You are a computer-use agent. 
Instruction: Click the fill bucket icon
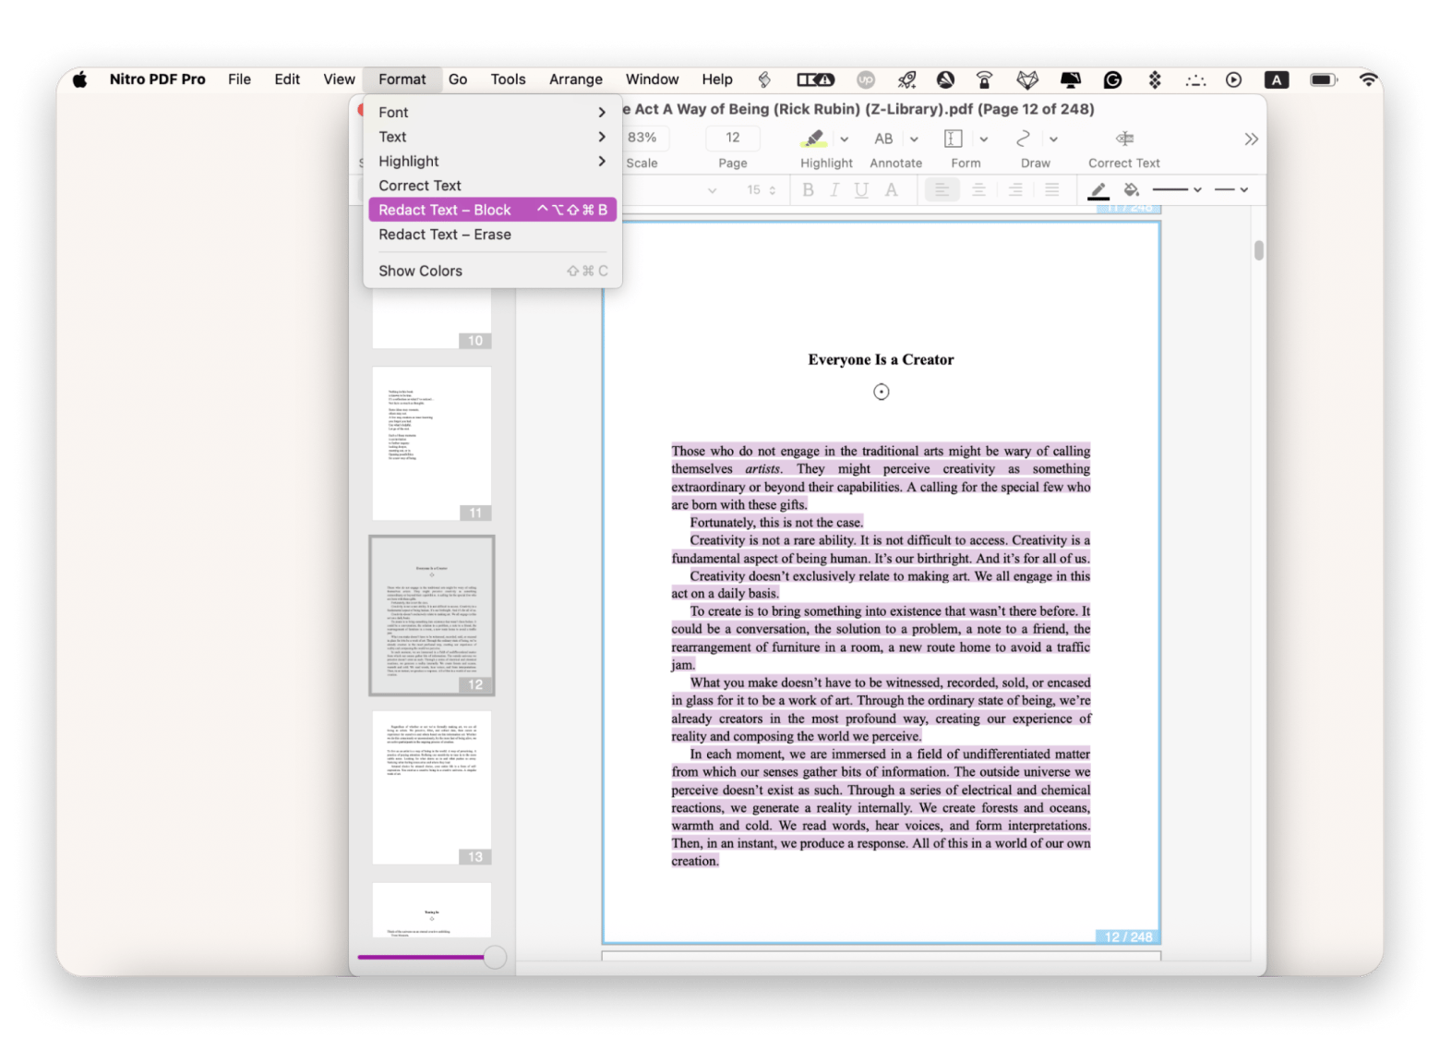pyautogui.click(x=1133, y=190)
